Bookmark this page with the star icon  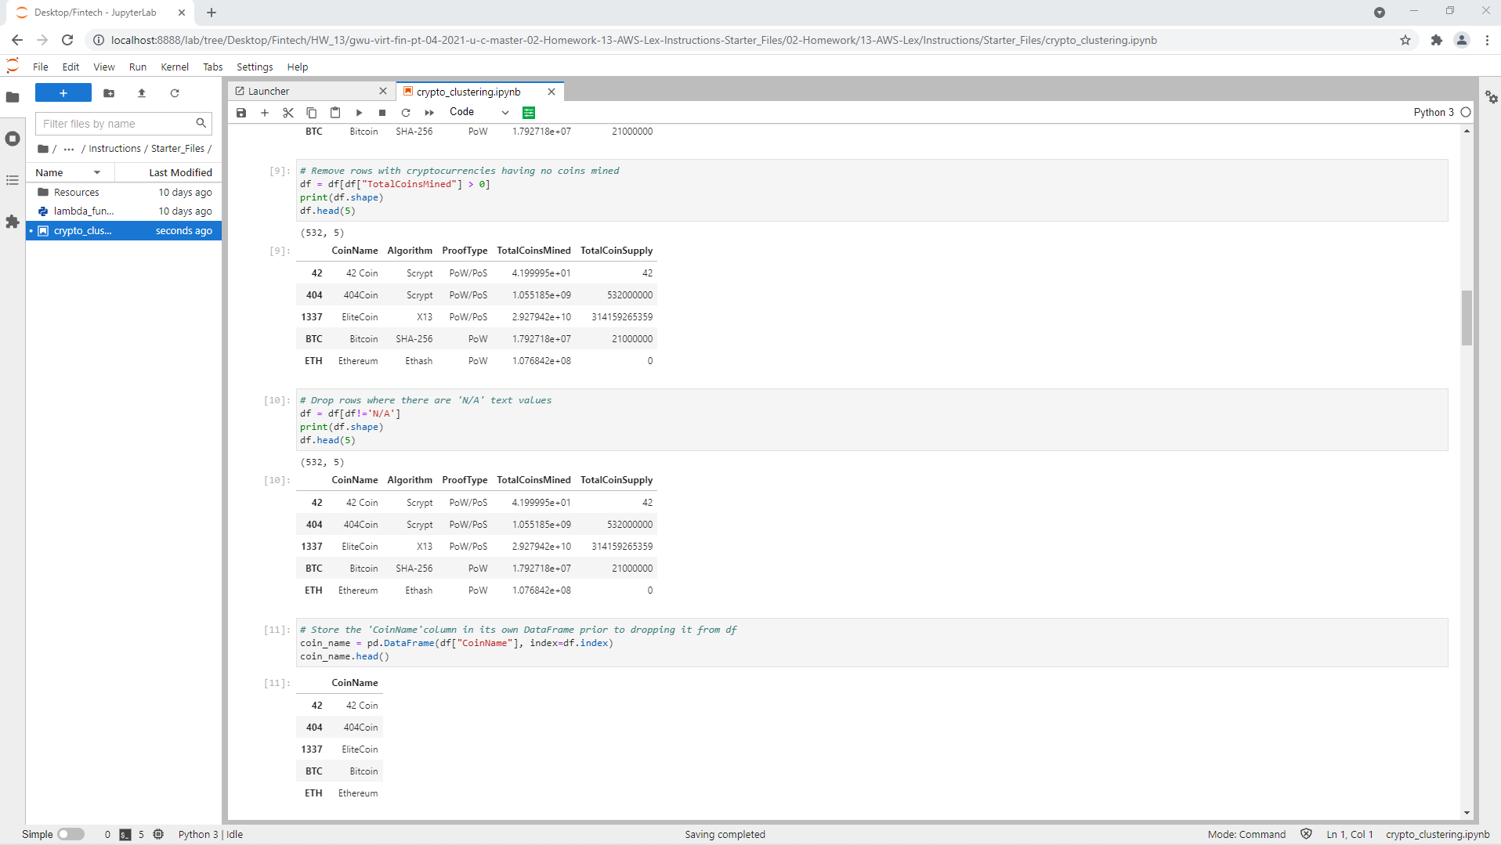1405,40
